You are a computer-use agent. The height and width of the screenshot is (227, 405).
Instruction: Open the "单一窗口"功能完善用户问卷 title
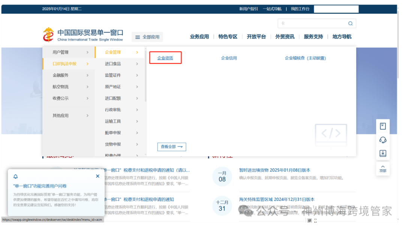coord(40,186)
